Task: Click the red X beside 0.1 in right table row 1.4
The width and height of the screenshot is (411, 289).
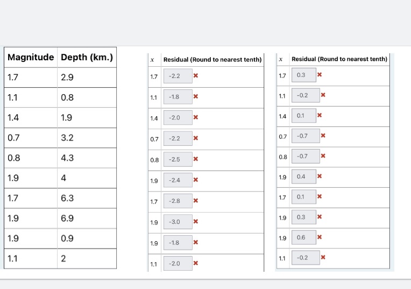Action: coord(319,115)
